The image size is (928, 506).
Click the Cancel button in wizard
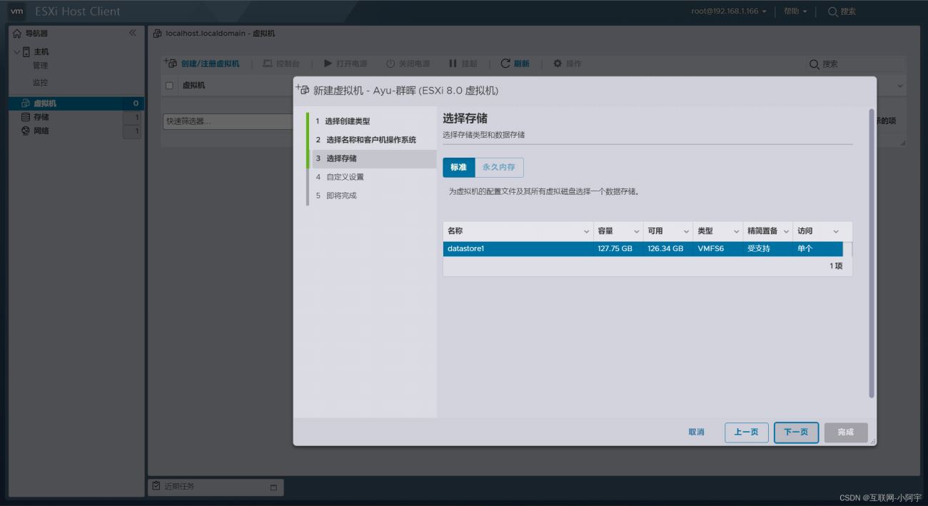tap(697, 432)
